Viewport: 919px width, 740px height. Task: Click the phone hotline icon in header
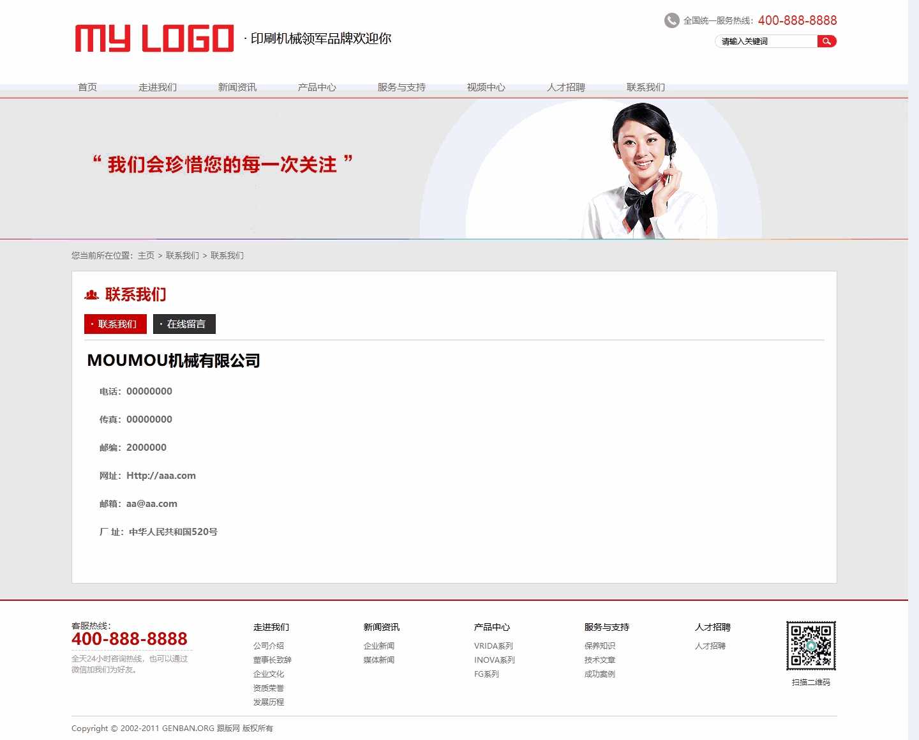pos(671,20)
